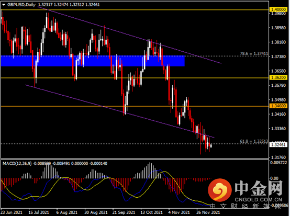Click the 15 Jul 2021 date label

(39, 212)
